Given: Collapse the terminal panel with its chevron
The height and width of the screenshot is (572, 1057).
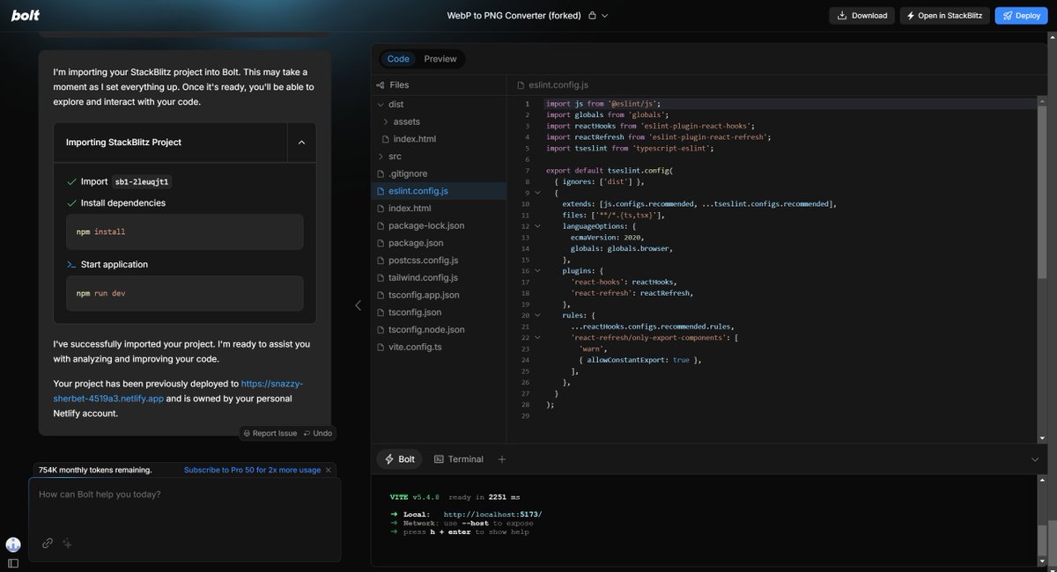Looking at the screenshot, I should [1034, 458].
